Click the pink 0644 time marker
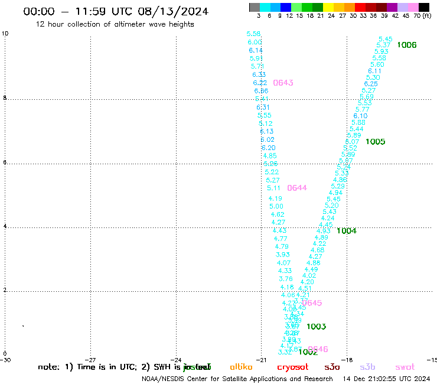The image size is (437, 384). (297, 188)
